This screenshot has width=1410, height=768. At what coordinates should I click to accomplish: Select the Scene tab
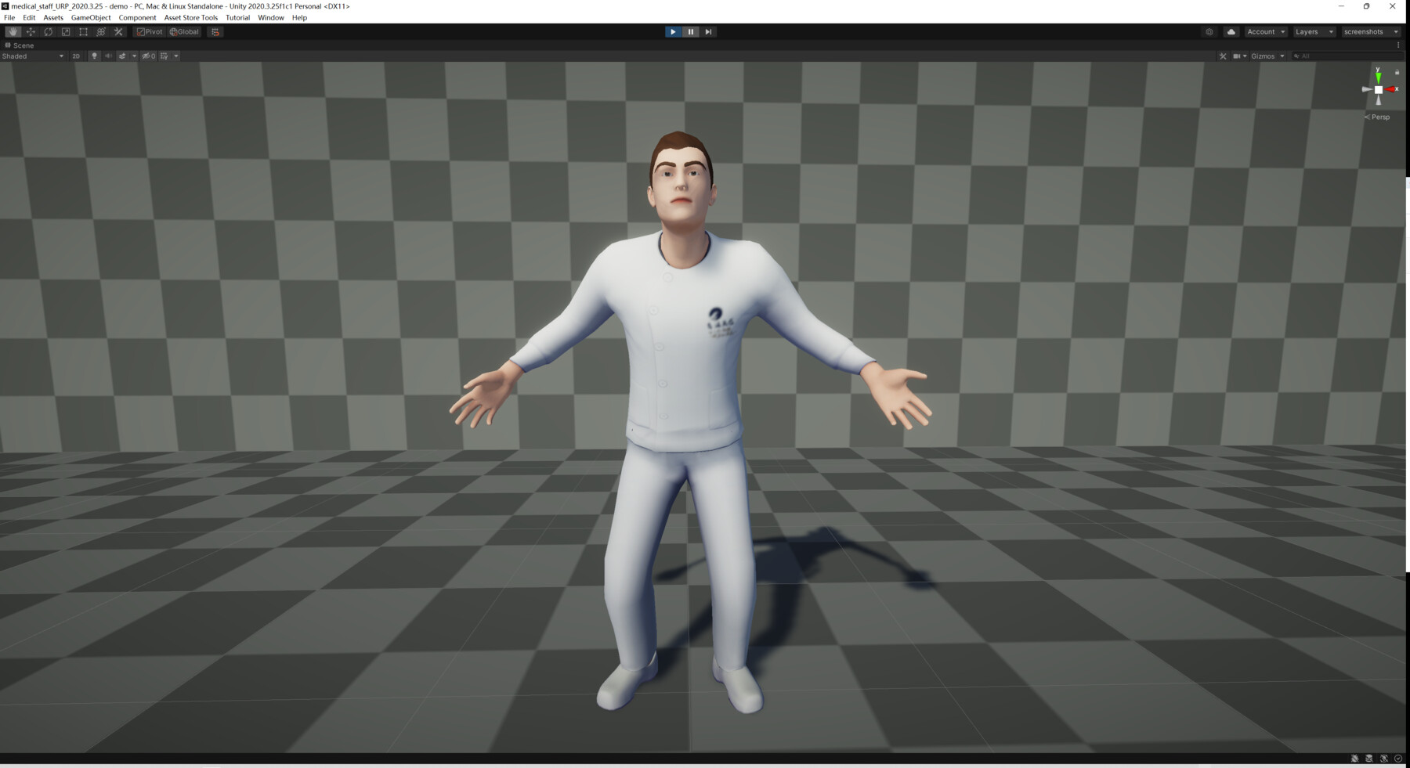20,45
